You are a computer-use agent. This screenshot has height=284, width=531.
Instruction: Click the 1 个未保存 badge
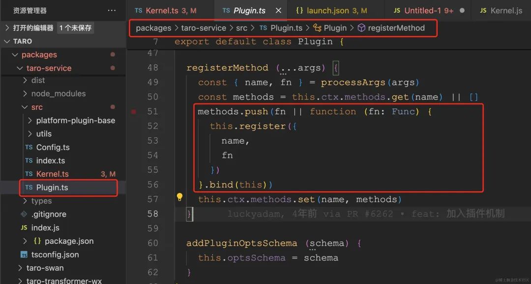click(76, 27)
